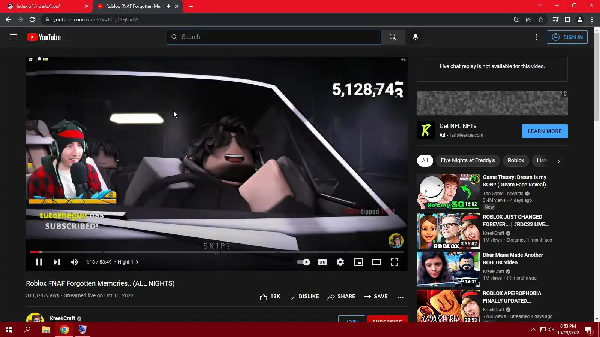Click the volume tray icon

click(551, 330)
